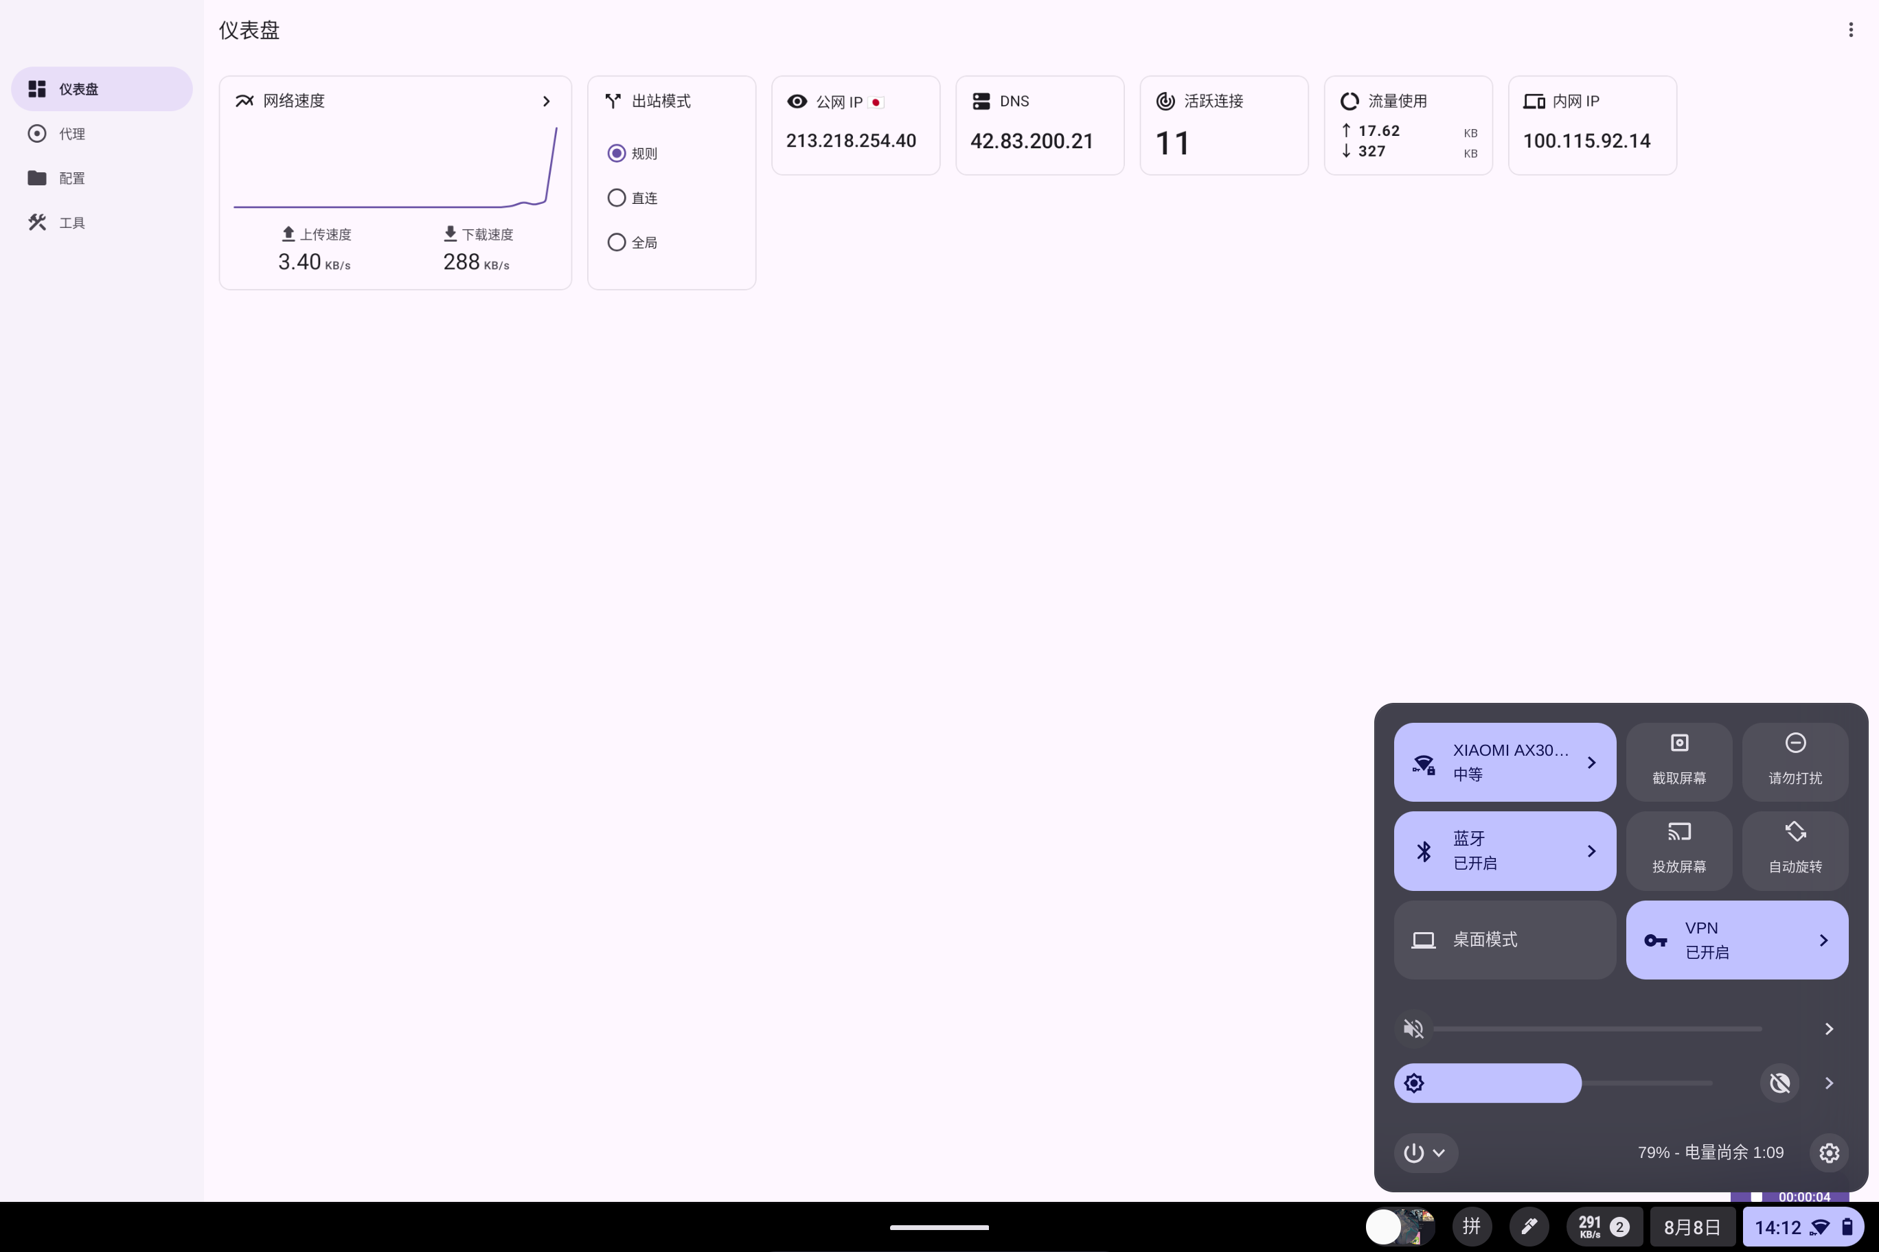Expand the VPN details arrow
This screenshot has width=1879, height=1252.
(x=1823, y=940)
